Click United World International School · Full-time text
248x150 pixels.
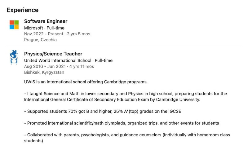(x=68, y=60)
